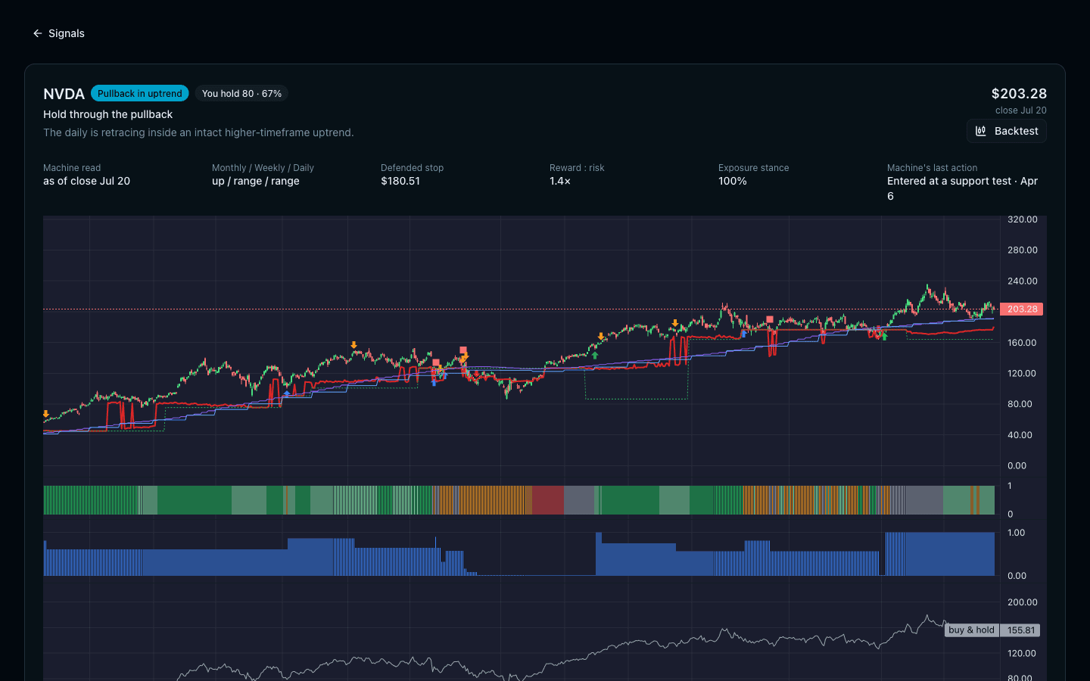This screenshot has width=1090, height=681.
Task: Click the Exposure stance label
Action: point(753,168)
